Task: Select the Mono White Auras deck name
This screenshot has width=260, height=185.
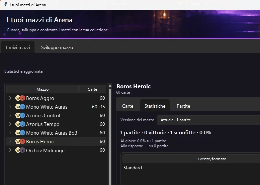Action: tap(47, 107)
